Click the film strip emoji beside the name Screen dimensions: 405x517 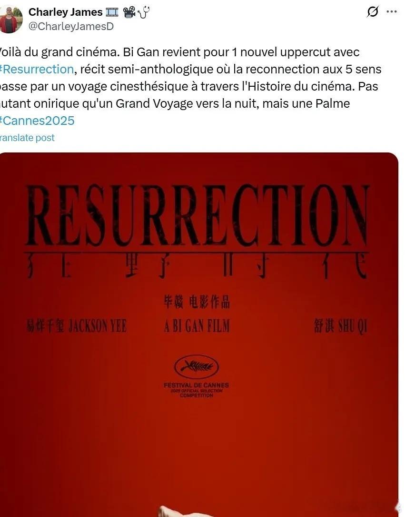point(112,12)
